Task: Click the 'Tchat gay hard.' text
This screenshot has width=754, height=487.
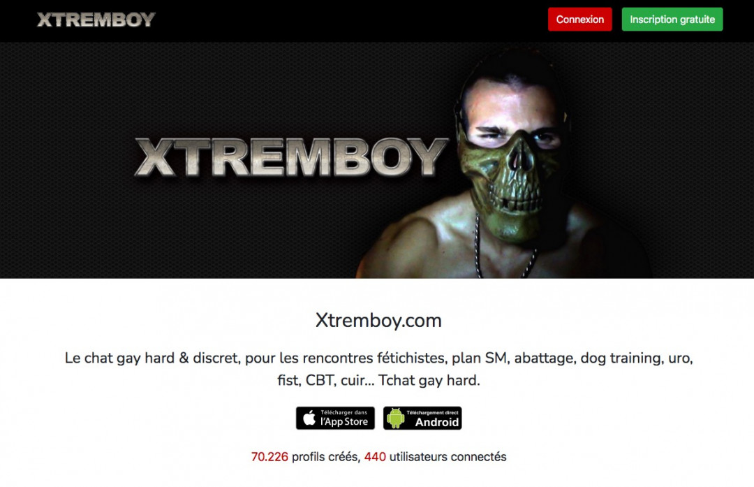Action: (429, 380)
